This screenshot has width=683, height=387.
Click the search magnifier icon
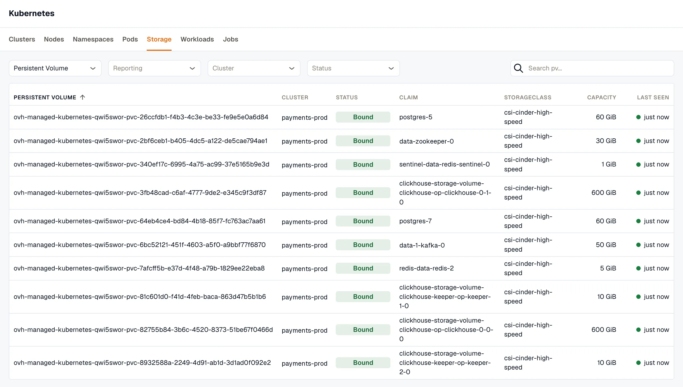518,68
